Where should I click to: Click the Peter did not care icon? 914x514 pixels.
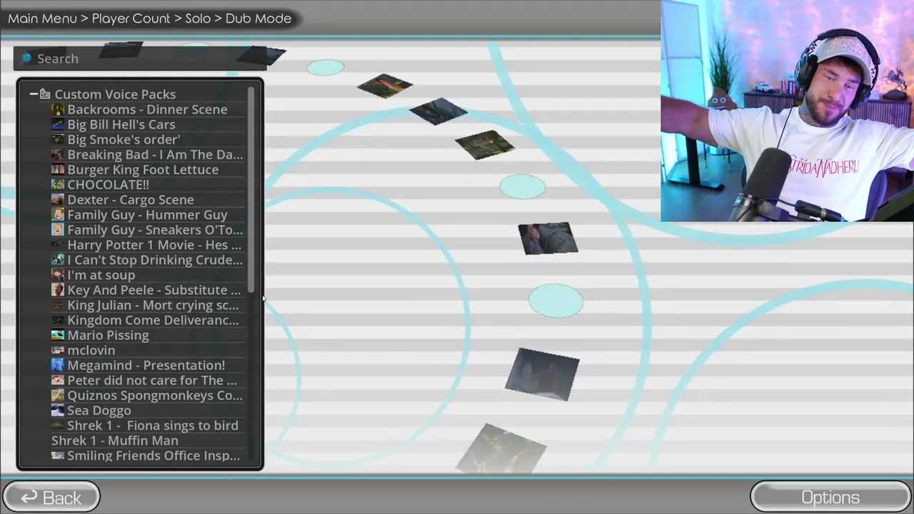pos(58,381)
